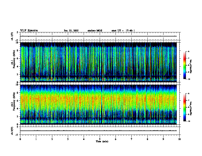
Task: Click inside the ch.1 spectrogram panel
Action: 98,62
